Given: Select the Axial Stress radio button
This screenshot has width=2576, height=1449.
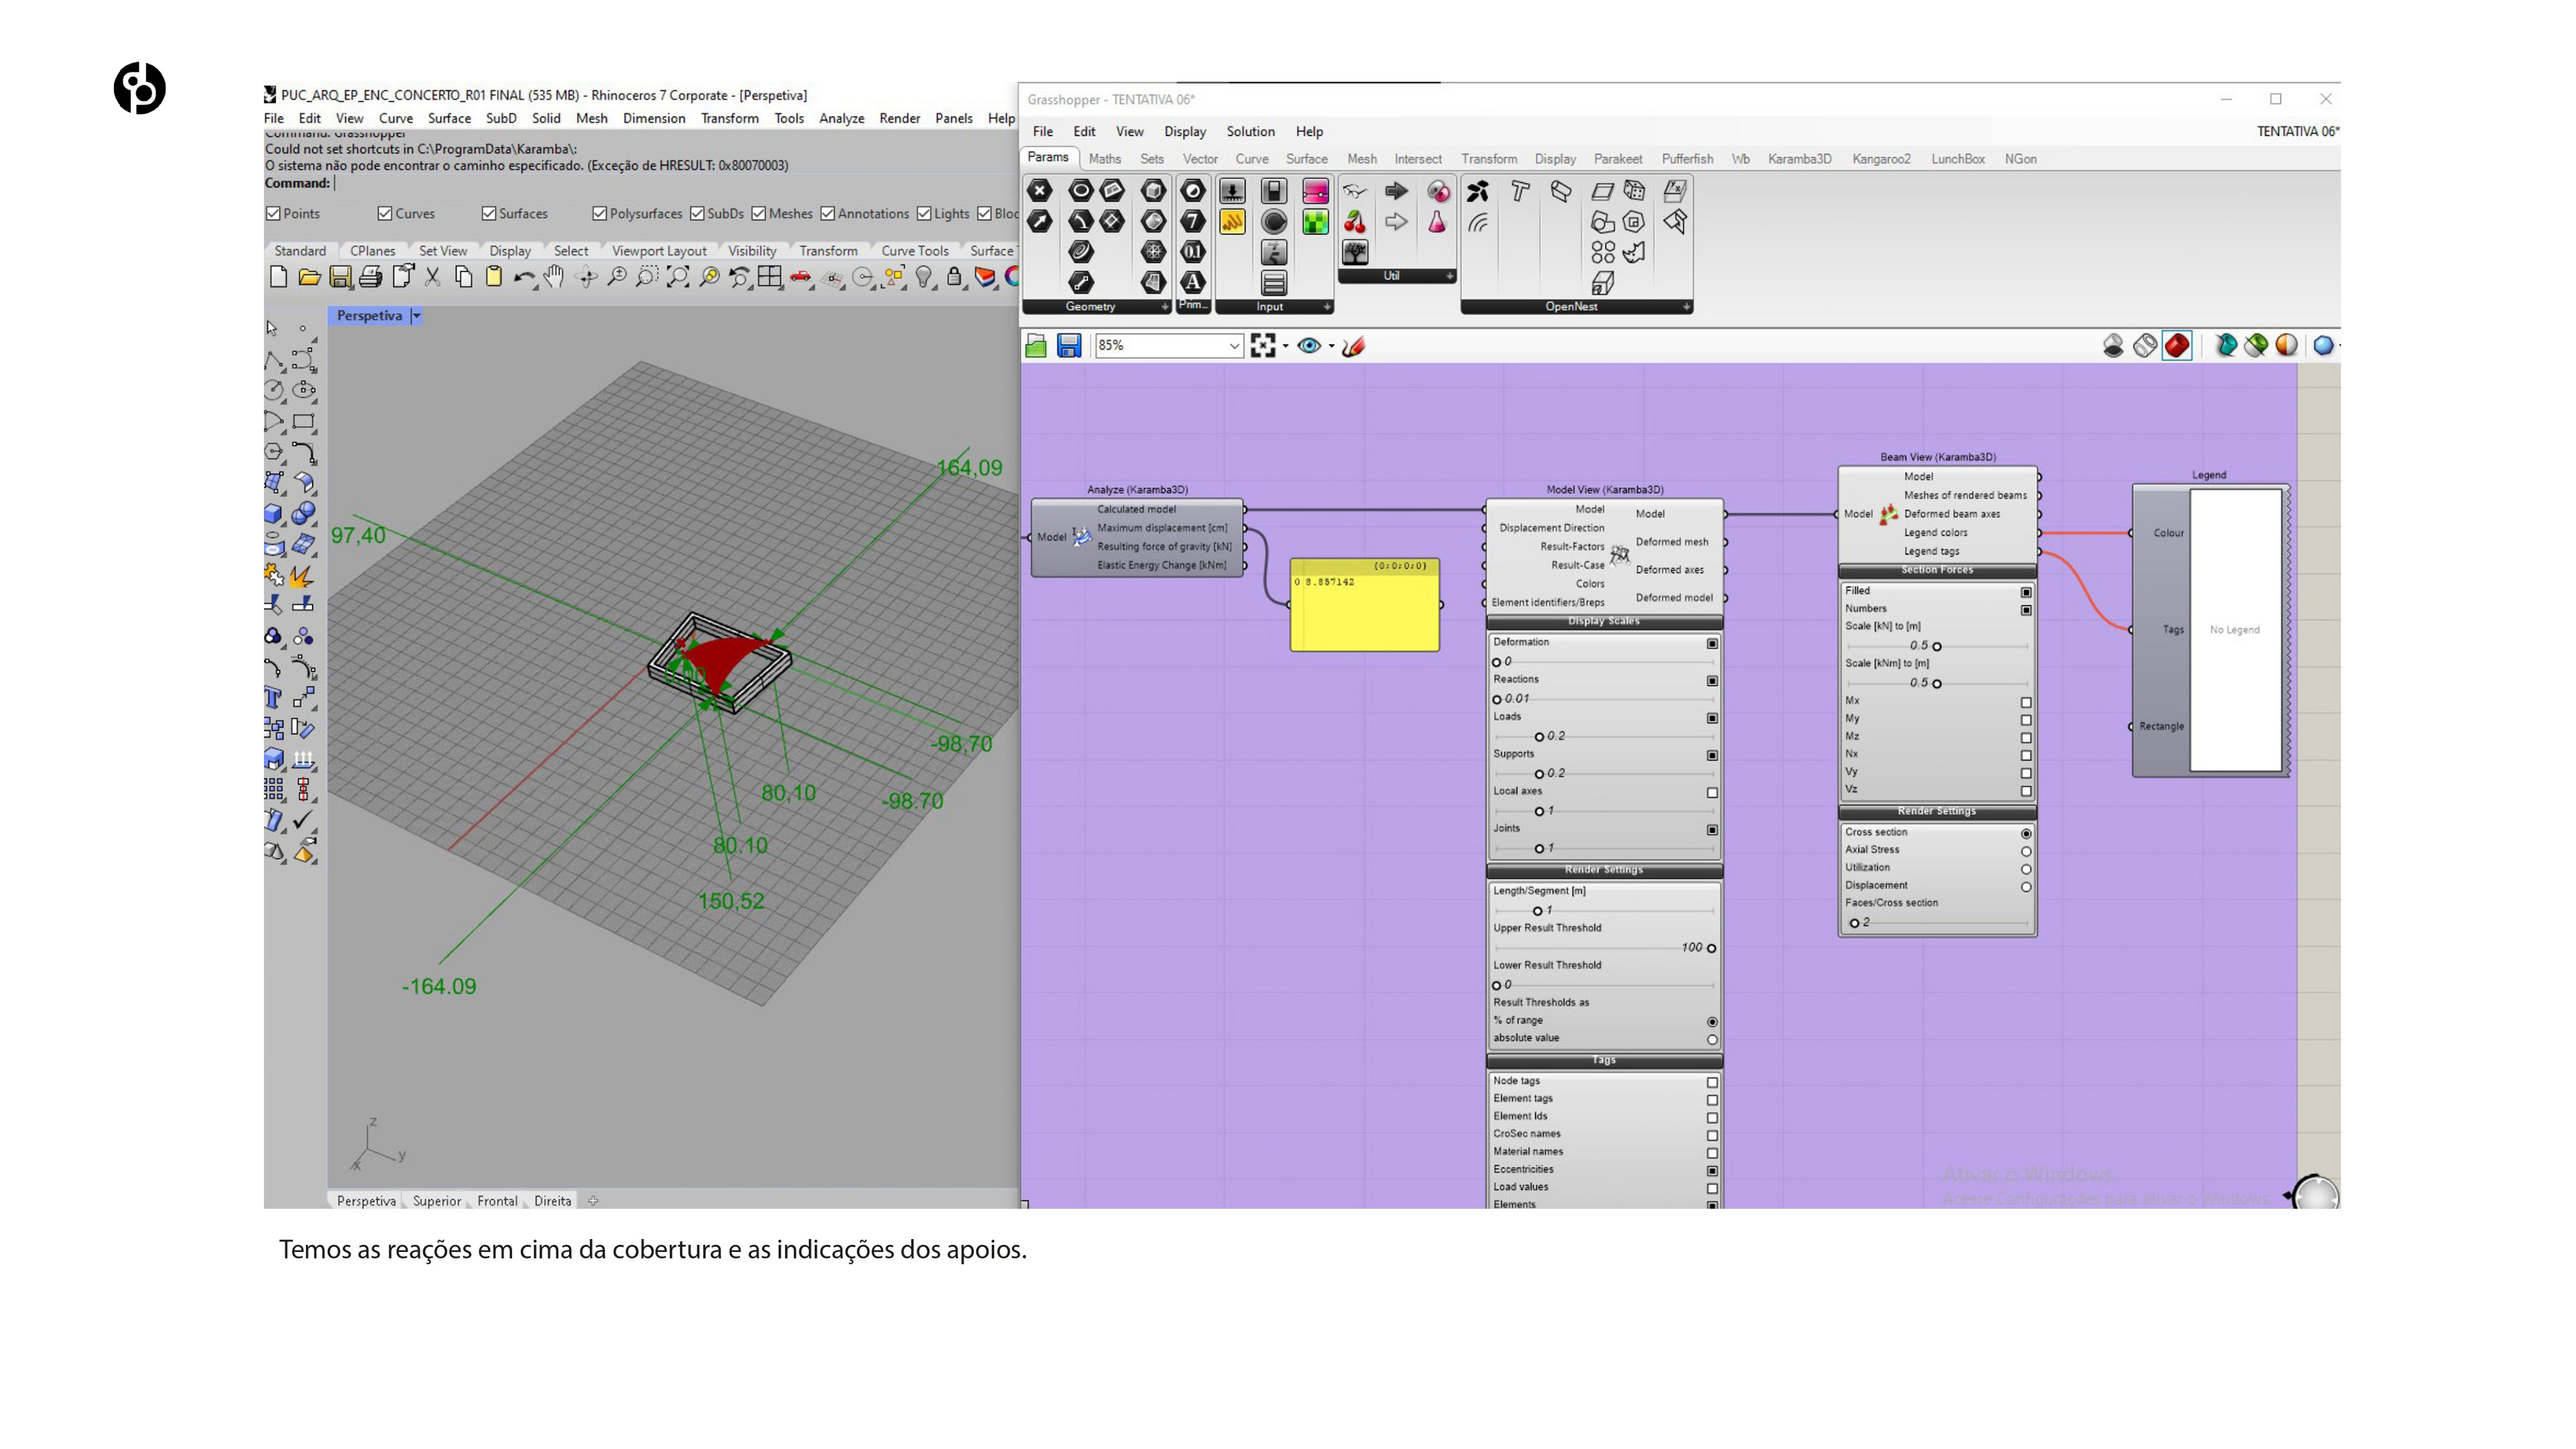Looking at the screenshot, I should (x=2026, y=851).
